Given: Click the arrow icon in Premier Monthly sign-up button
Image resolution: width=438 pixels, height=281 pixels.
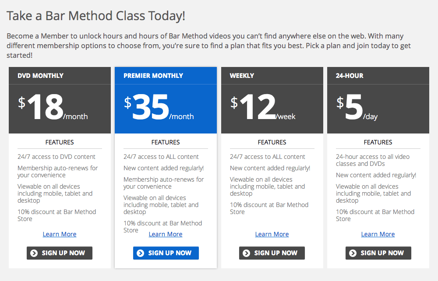Looking at the screenshot, I should pyautogui.click(x=140, y=253).
